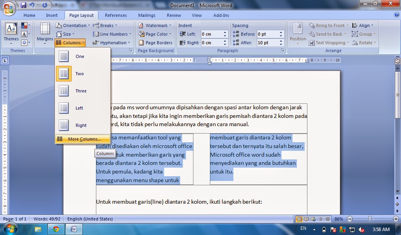Collapse the Columns dropdown button
This screenshot has width=401, height=235.
point(70,43)
